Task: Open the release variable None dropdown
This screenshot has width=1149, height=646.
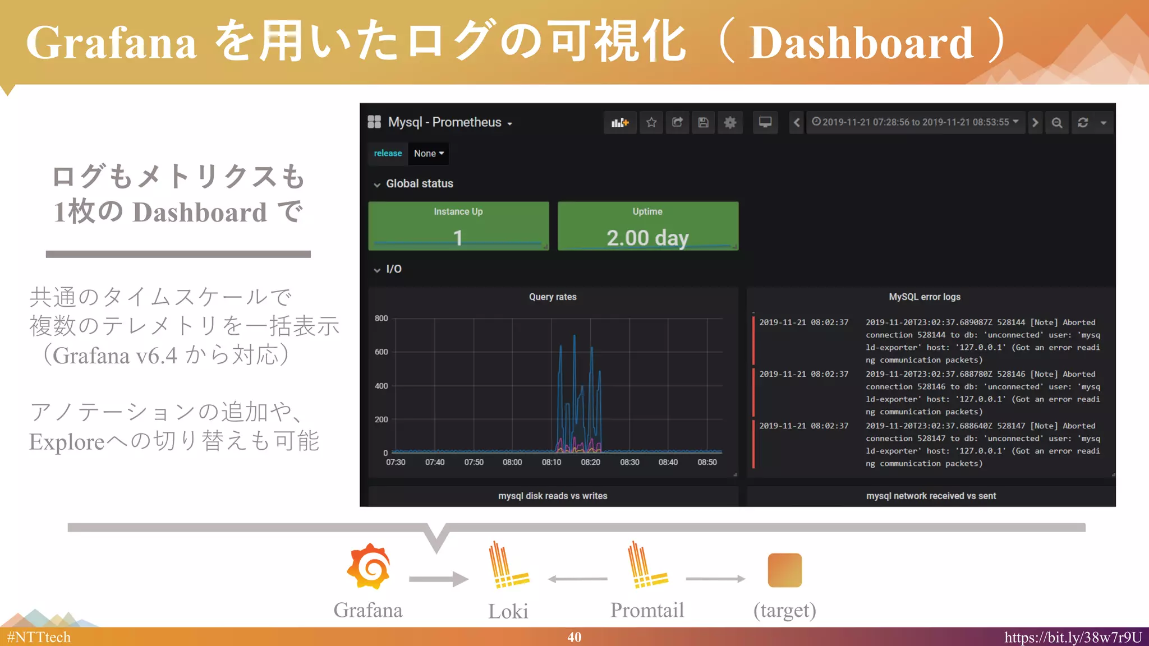Action: pyautogui.click(x=429, y=153)
